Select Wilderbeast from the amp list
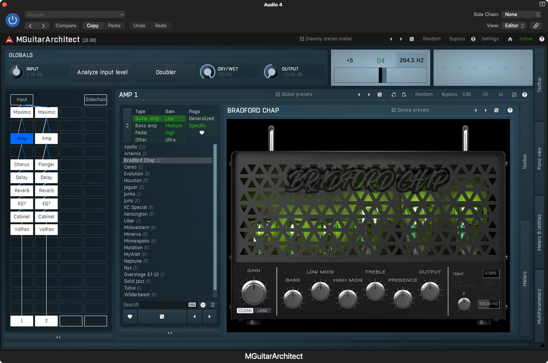The width and height of the screenshot is (548, 363). (x=137, y=295)
